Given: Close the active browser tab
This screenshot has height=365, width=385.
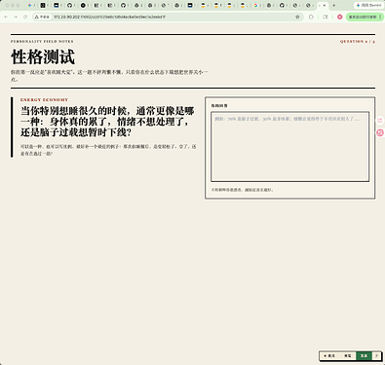Looking at the screenshot, I should [x=325, y=6].
